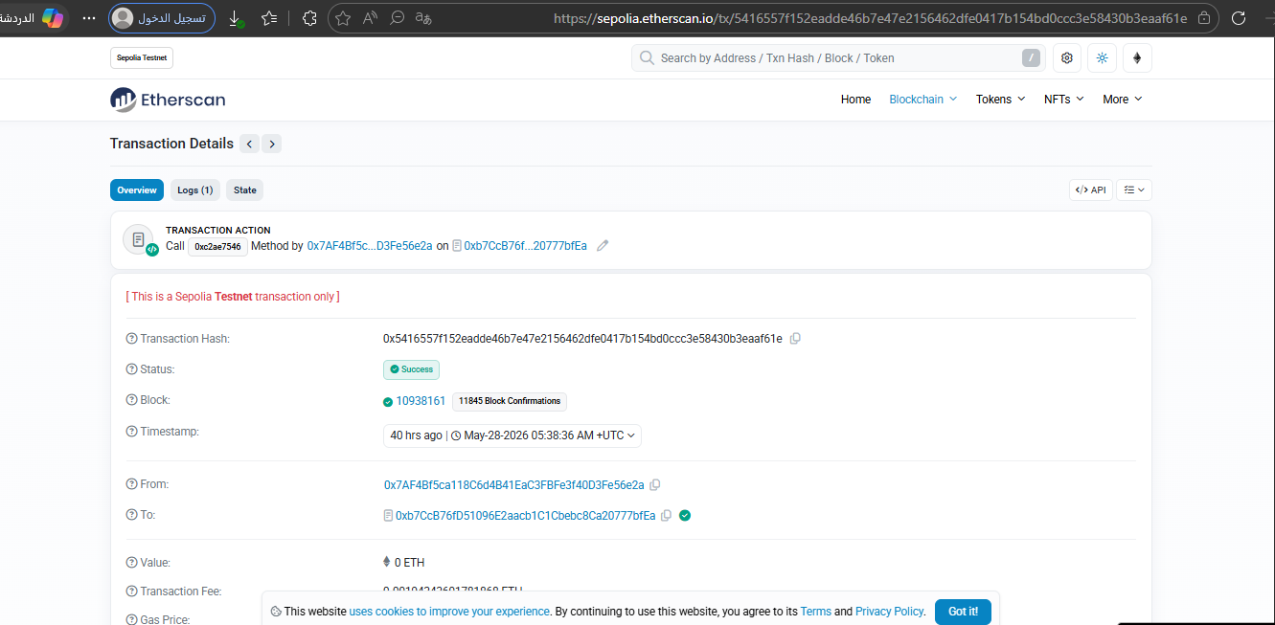Open caller address 0x7AF4Bf5c...D3Fe56e2a link
This screenshot has height=625, width=1275.
(x=370, y=246)
